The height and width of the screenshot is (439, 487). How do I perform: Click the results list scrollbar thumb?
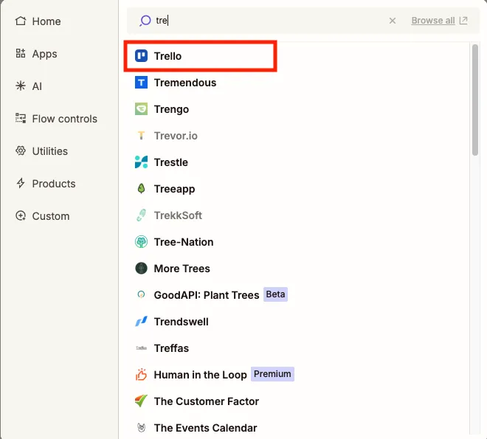(475, 100)
